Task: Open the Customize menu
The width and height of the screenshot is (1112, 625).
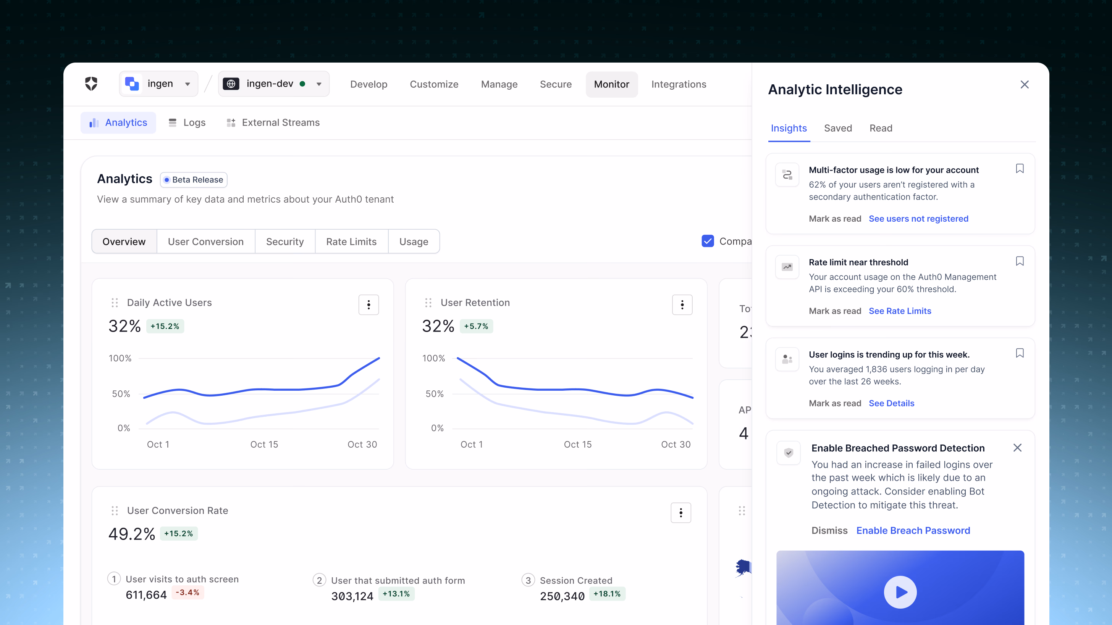Action: tap(434, 84)
